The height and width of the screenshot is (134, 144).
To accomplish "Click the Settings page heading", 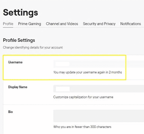I will (20, 13).
